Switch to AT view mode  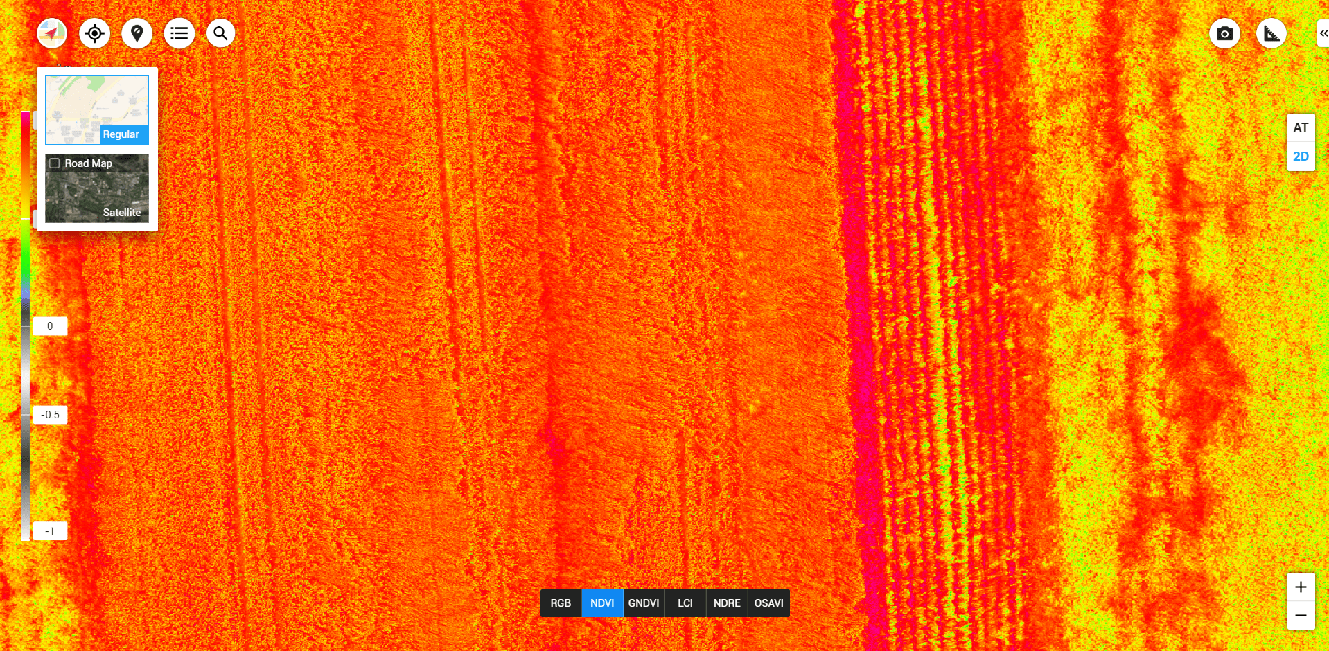[1301, 127]
